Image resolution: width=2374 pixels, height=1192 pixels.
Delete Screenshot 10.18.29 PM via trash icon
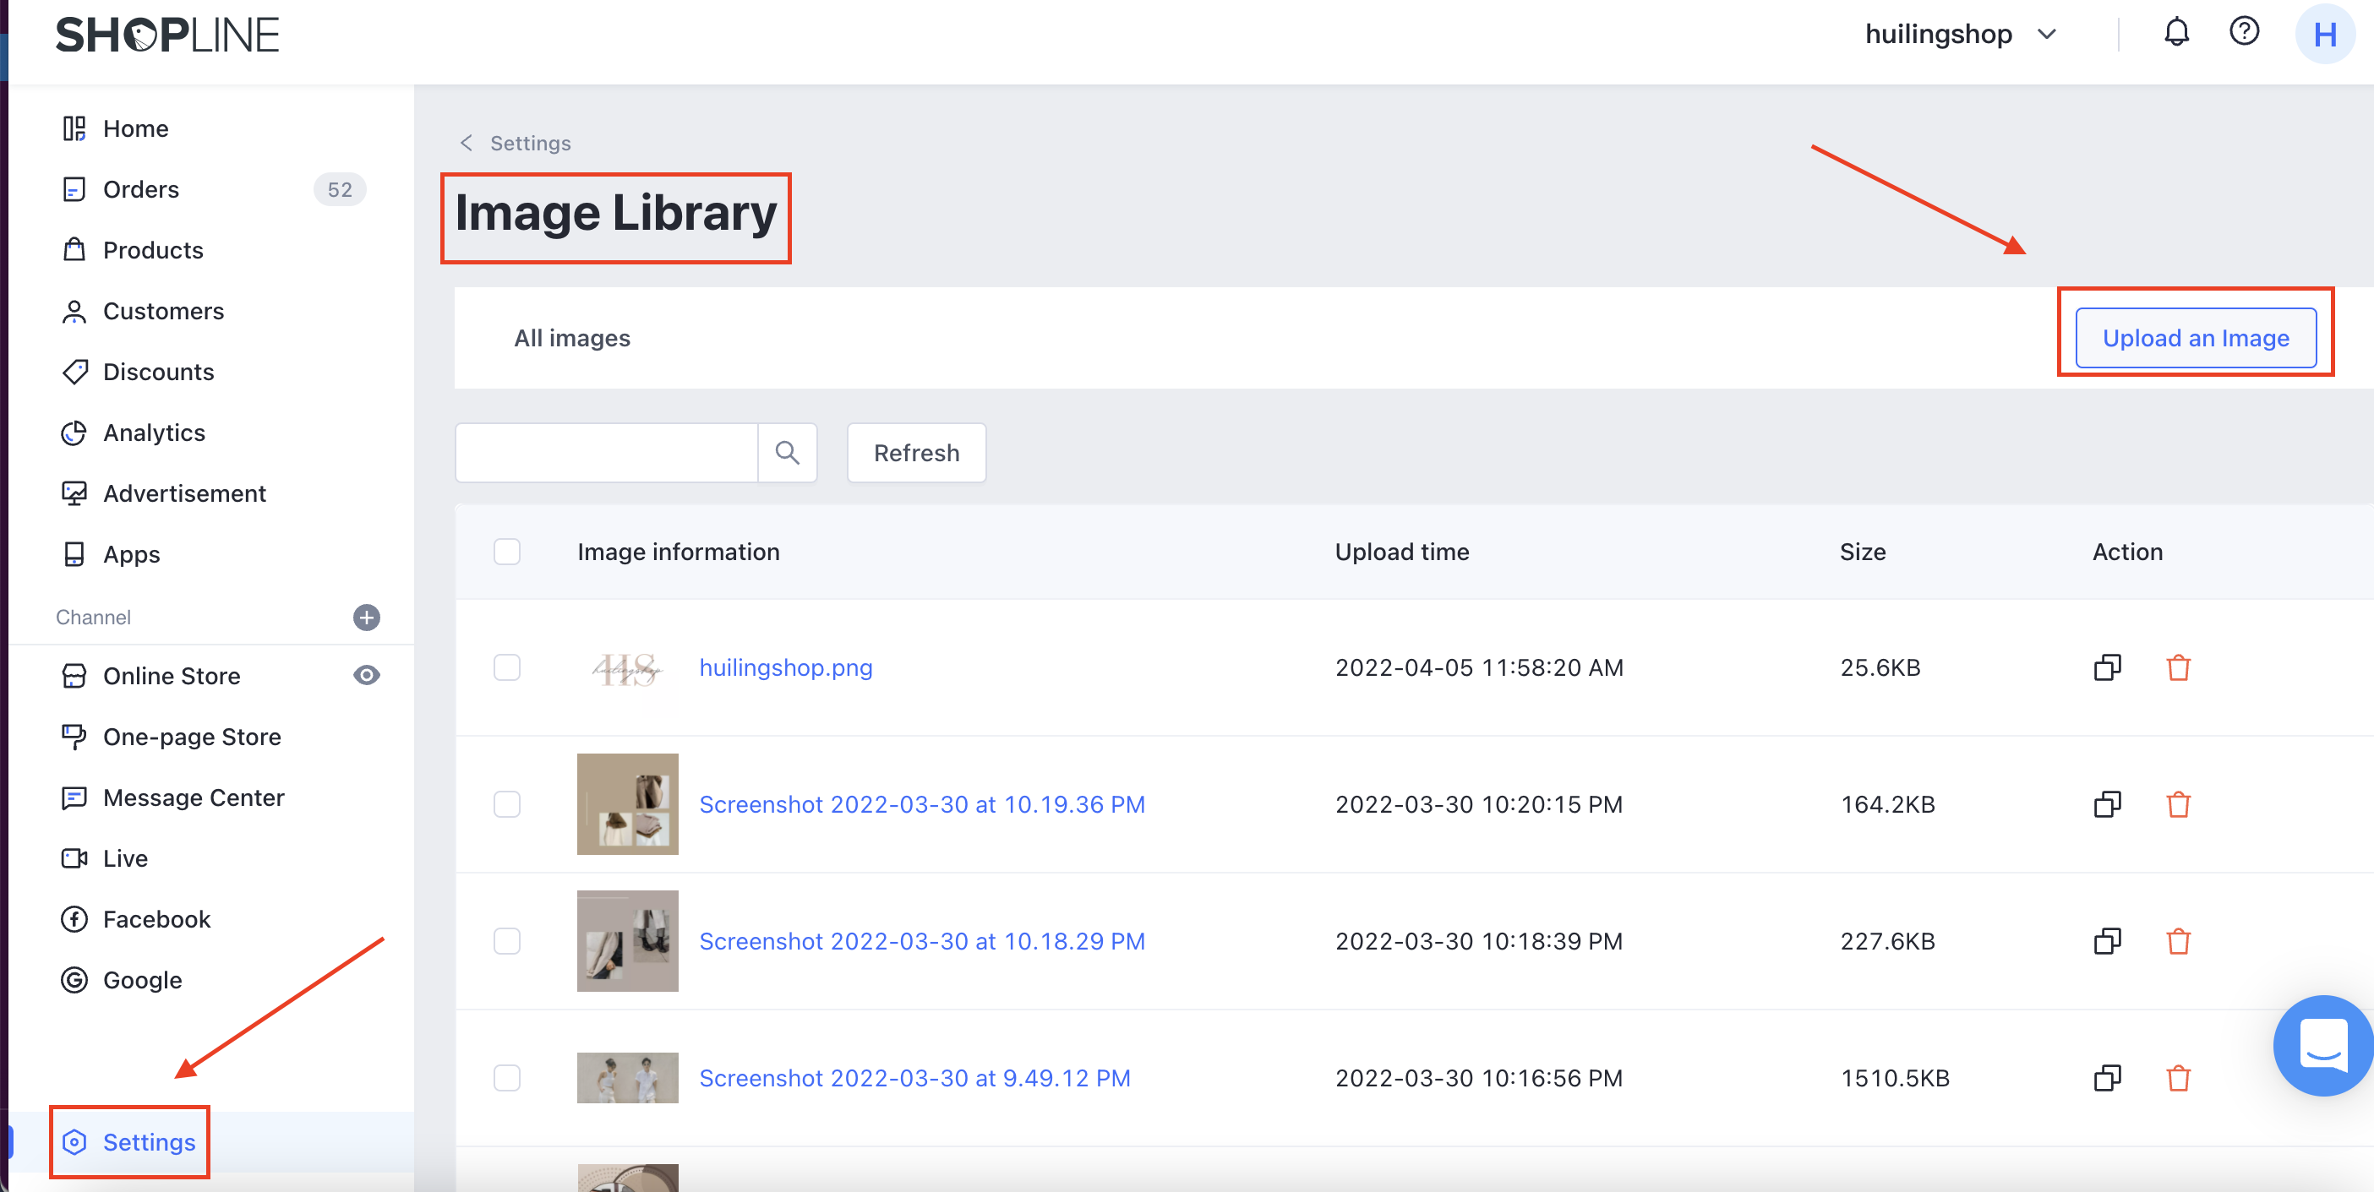coord(2178,940)
